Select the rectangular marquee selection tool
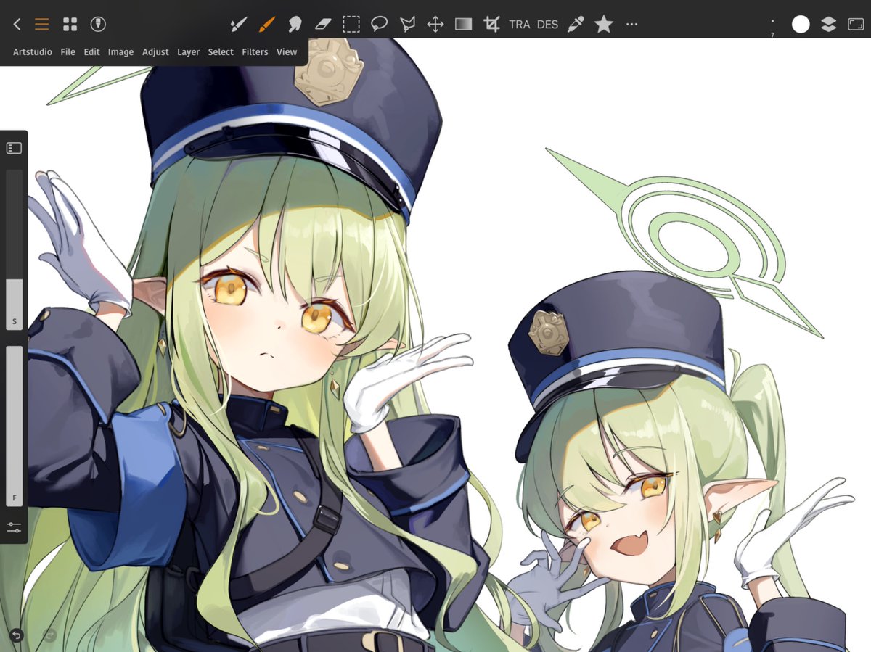This screenshot has height=652, width=871. pyautogui.click(x=351, y=24)
